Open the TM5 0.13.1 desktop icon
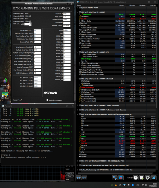The height and width of the screenshot is (188, 159). pyautogui.click(x=5, y=96)
